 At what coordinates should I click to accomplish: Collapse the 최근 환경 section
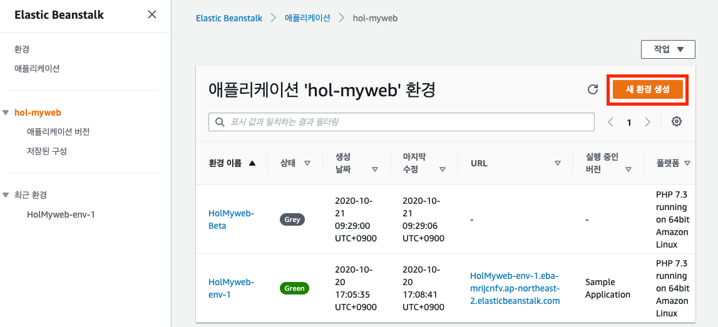coord(6,195)
